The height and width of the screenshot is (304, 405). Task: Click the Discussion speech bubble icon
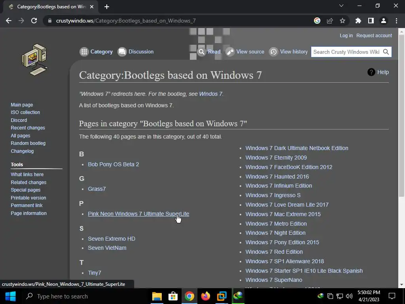click(122, 52)
